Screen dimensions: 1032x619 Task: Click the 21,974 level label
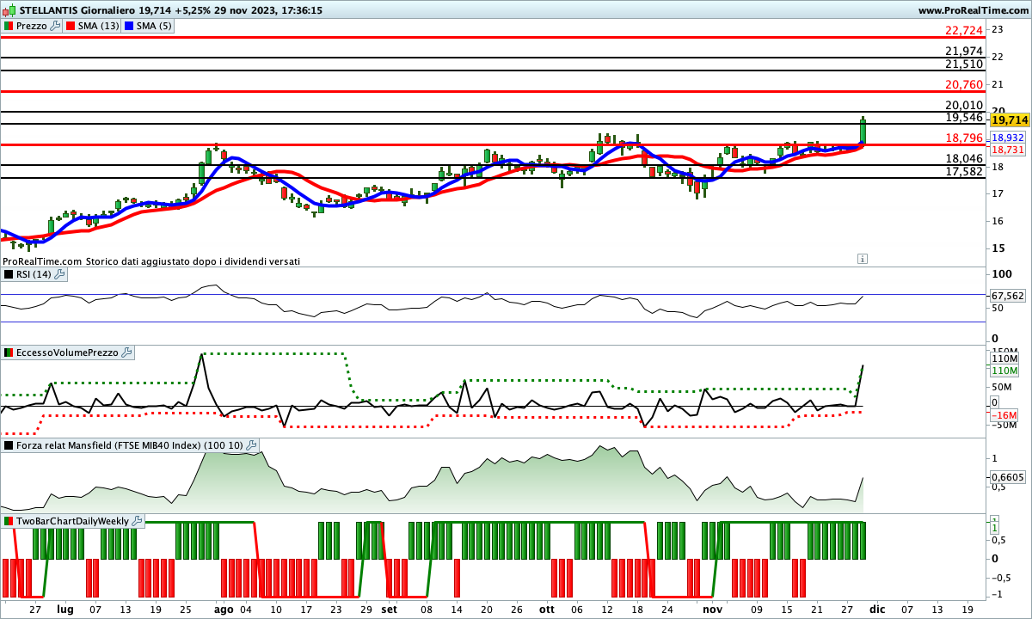(x=964, y=52)
